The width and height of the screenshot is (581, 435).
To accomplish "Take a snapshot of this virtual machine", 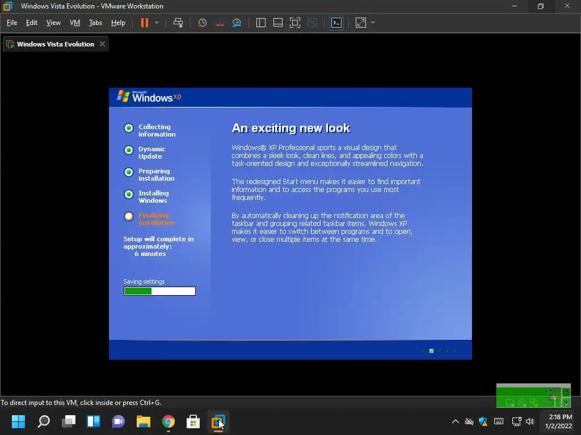I will (203, 23).
